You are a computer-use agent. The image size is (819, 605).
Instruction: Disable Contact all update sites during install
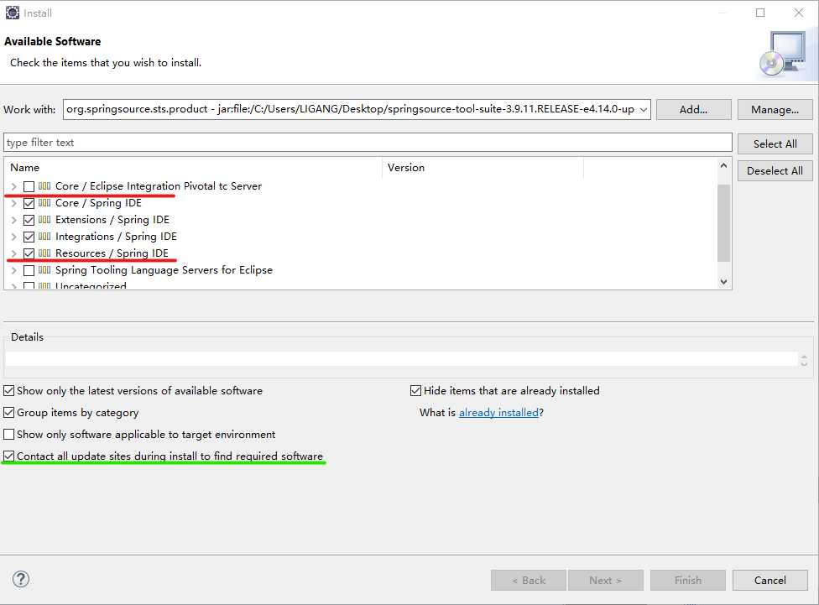[9, 456]
